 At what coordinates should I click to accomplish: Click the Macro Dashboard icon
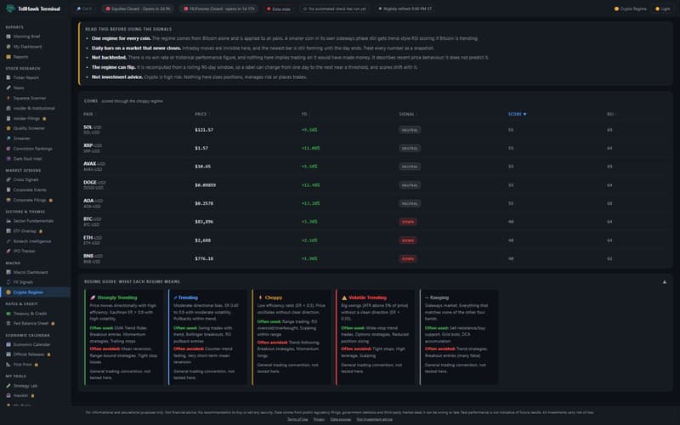click(x=8, y=272)
